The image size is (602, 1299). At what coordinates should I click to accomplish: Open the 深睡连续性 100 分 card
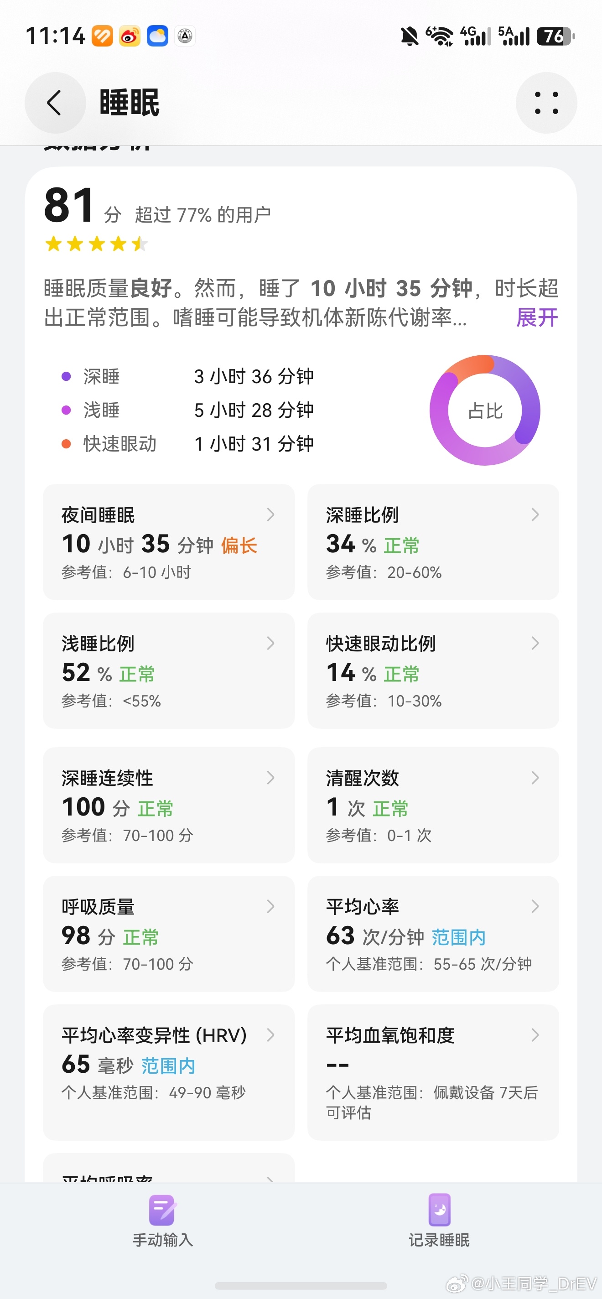point(169,805)
